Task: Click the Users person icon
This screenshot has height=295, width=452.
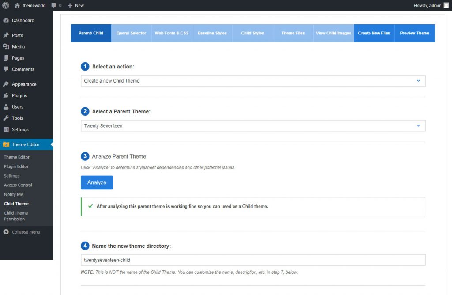Action: tap(6, 106)
